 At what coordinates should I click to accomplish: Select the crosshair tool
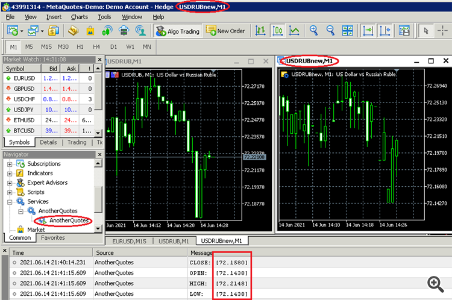[442, 31]
